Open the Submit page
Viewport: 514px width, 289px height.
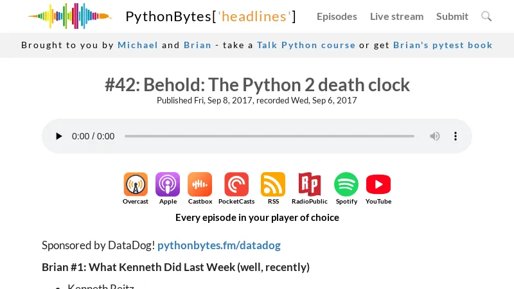(x=452, y=16)
